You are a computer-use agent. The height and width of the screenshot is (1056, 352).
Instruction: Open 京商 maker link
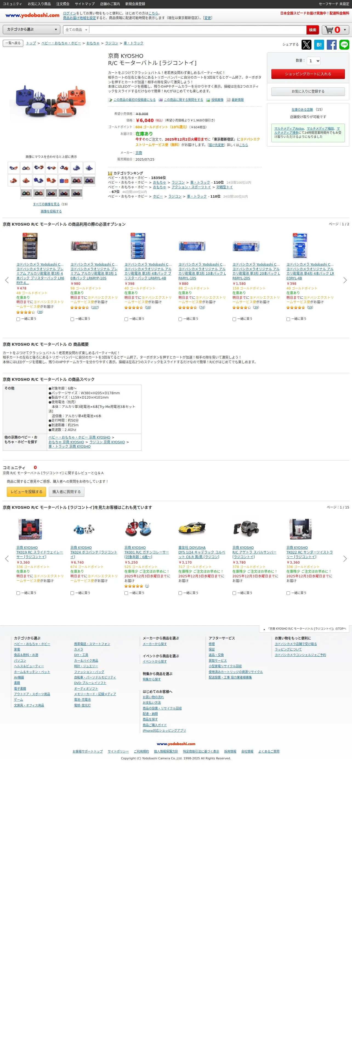point(139,152)
